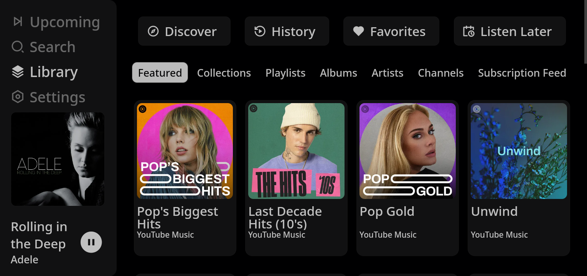Open the Subscription Feed tab
Image resolution: width=587 pixels, height=276 pixels.
point(522,73)
